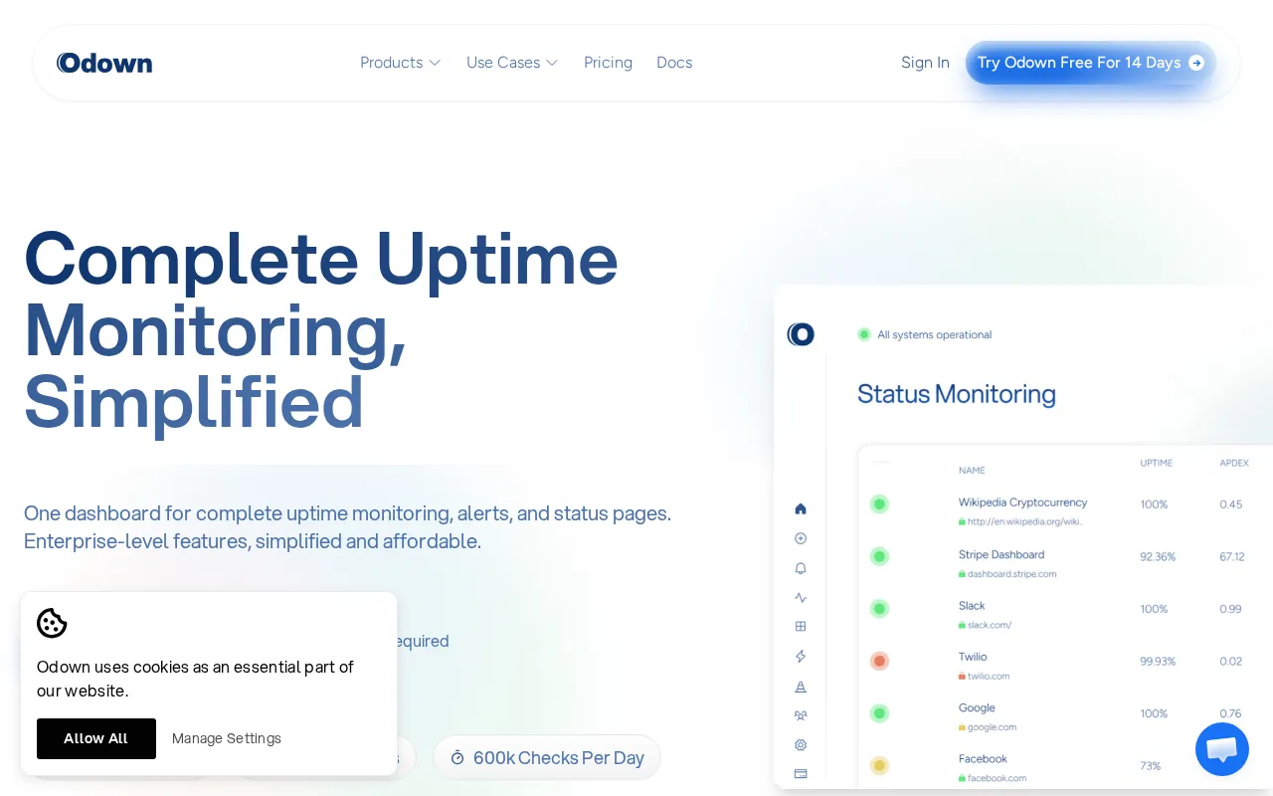Screen dimensions: 1273x796
Task: Click the red lock icon beside twilio.com
Action: click(x=962, y=676)
